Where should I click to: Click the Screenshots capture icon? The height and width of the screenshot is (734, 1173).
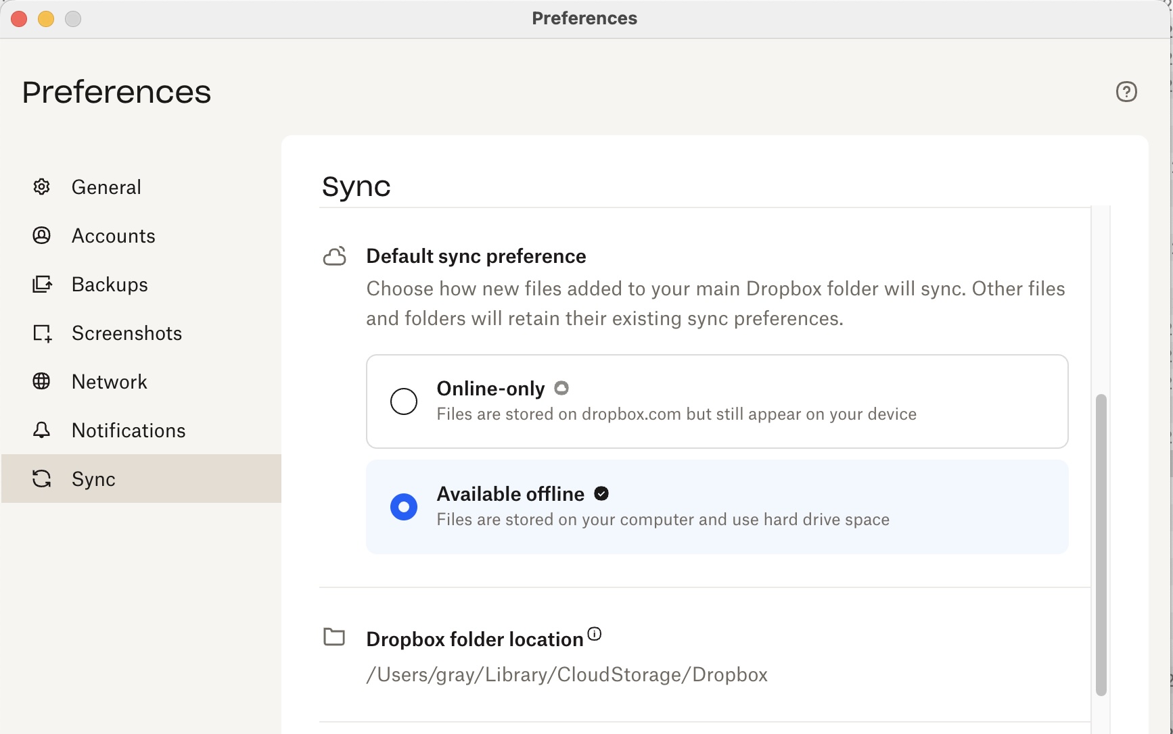pos(42,333)
